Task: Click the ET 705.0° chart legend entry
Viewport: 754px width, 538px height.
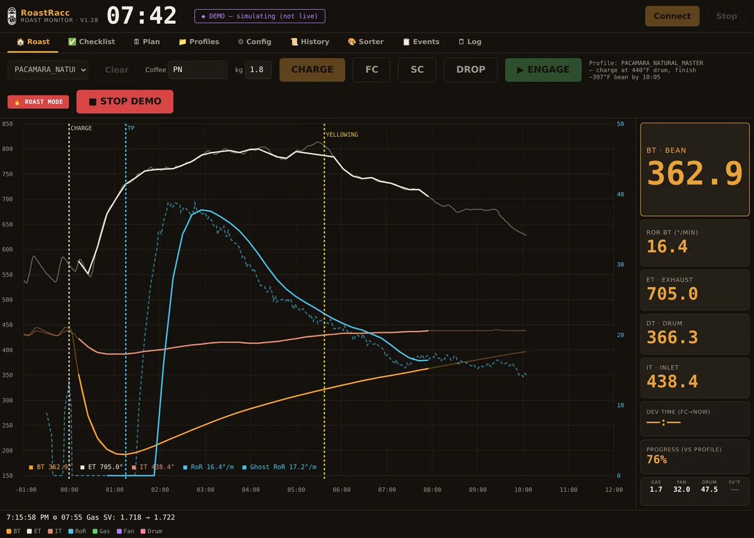Action: 103,467
